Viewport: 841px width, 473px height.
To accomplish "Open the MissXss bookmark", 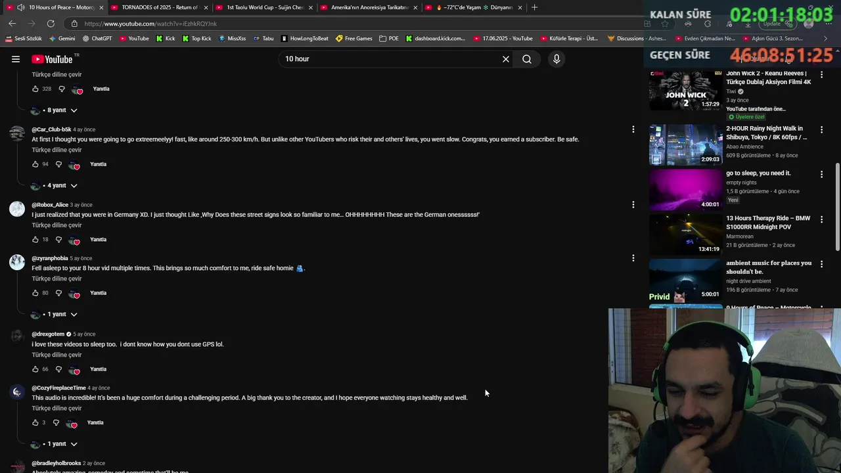I will pyautogui.click(x=232, y=39).
